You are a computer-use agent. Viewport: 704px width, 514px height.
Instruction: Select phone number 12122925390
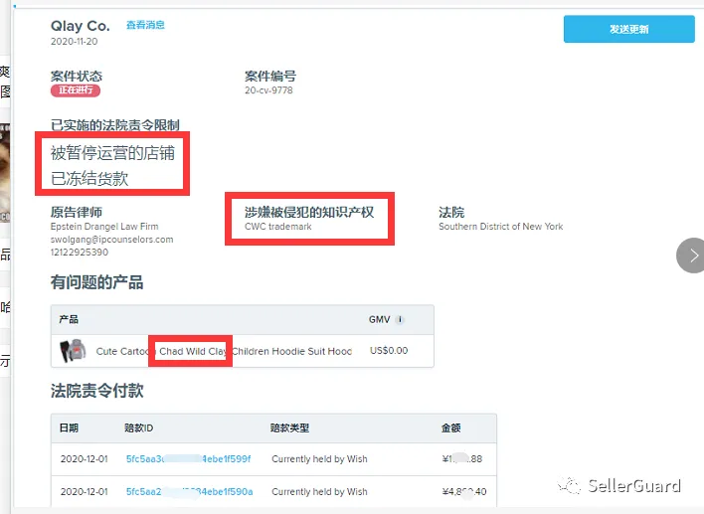(80, 252)
